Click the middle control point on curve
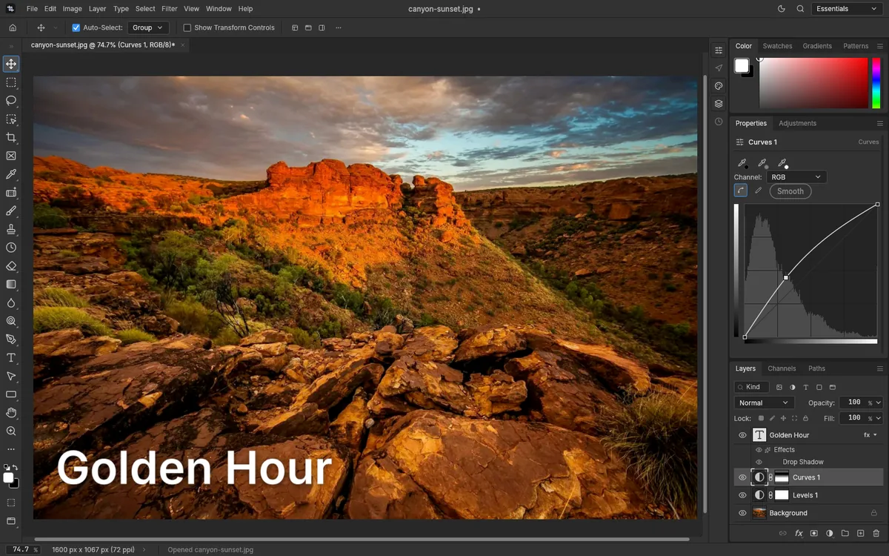 click(x=786, y=278)
